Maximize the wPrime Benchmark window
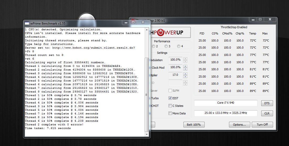 pos(133,22)
